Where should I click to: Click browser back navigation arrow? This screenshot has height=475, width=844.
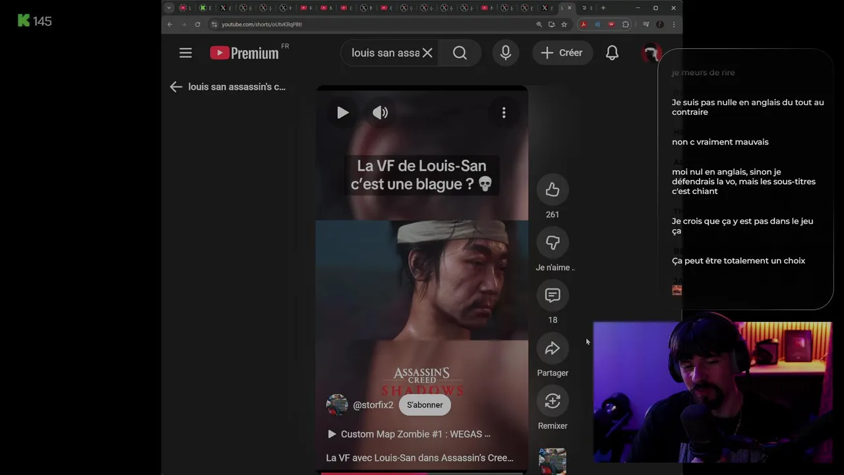(x=169, y=24)
